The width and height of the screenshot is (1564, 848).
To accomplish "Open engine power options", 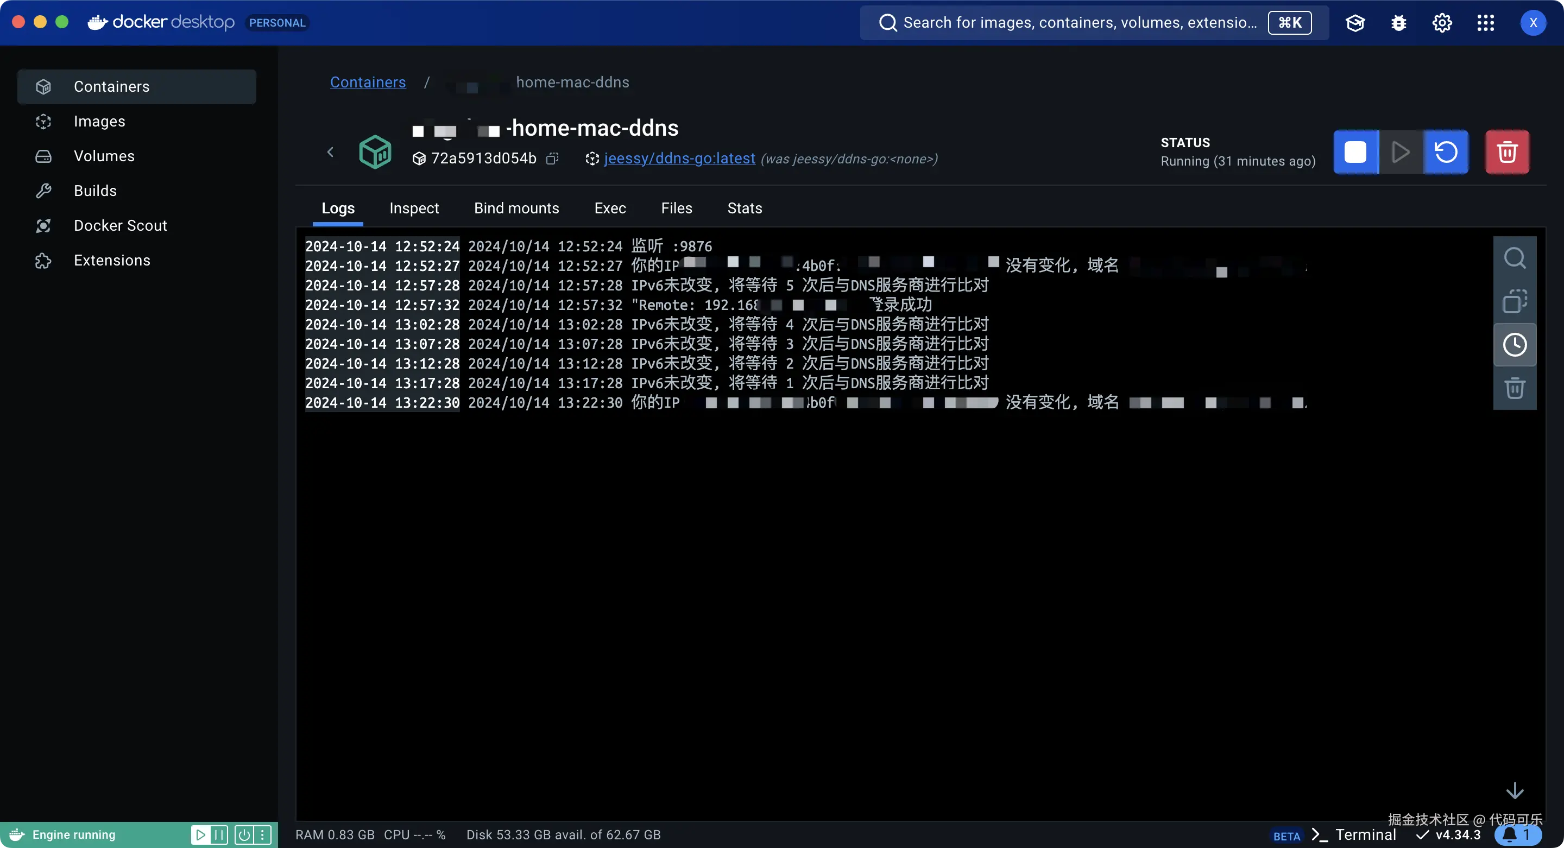I will 243,834.
